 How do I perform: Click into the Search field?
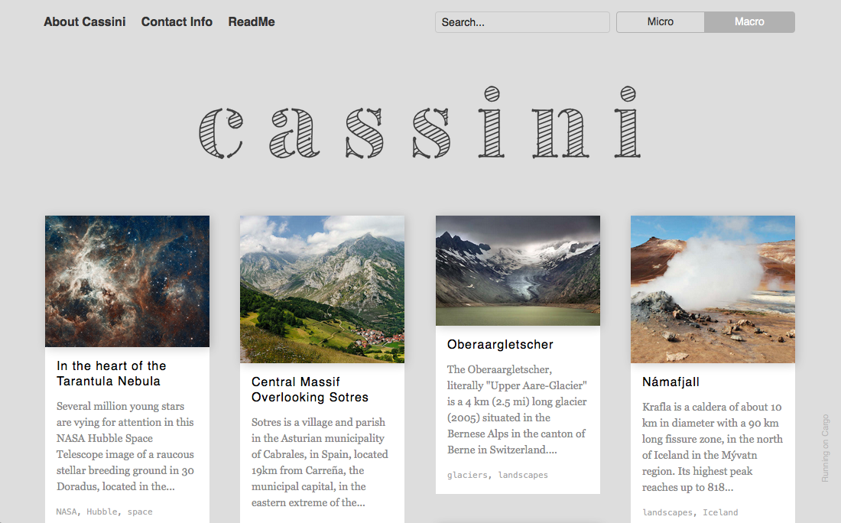pyautogui.click(x=522, y=22)
